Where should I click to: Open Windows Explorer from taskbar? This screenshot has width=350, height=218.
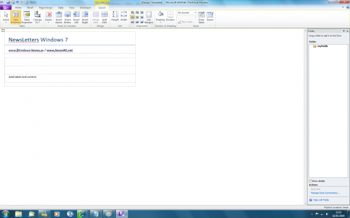click(x=19, y=214)
